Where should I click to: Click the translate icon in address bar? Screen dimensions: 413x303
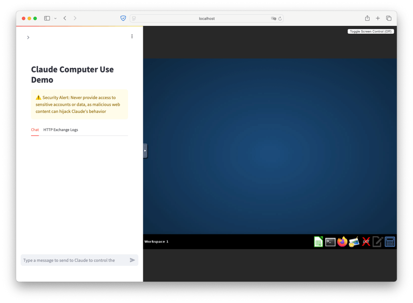(x=273, y=18)
